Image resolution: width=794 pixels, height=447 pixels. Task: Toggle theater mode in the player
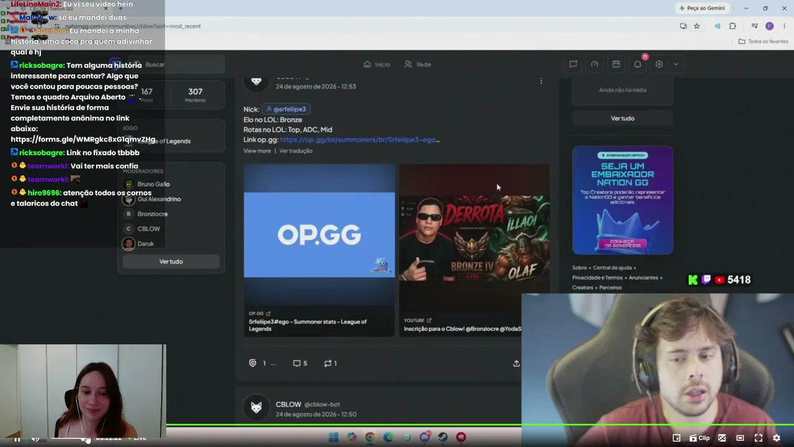click(740, 438)
